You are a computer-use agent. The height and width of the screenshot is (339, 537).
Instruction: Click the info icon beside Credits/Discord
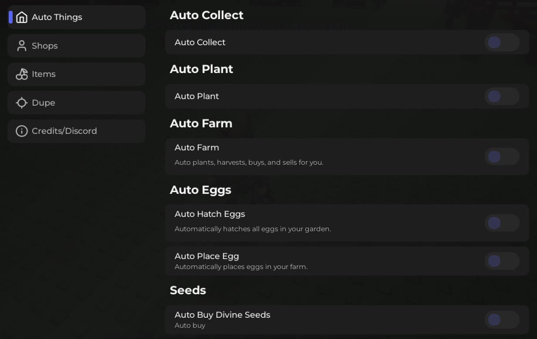point(21,131)
